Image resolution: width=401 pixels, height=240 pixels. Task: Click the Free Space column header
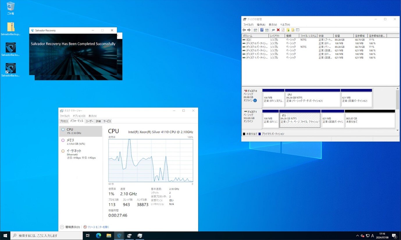click(361, 36)
